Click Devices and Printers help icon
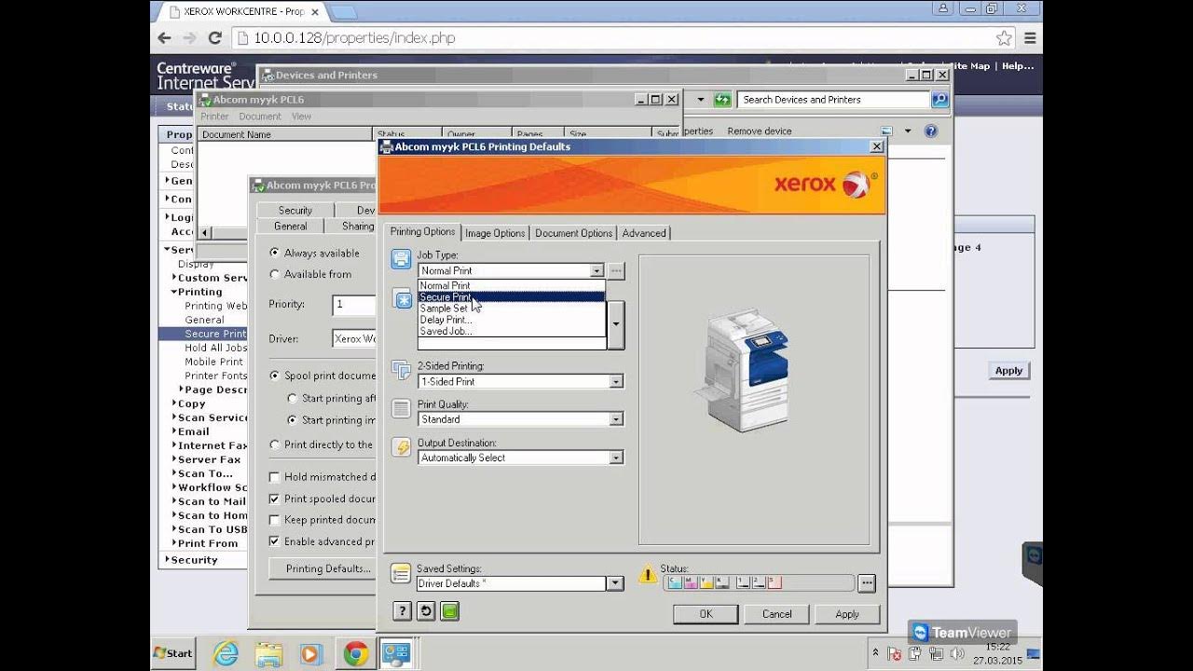This screenshot has height=671, width=1193. [930, 131]
